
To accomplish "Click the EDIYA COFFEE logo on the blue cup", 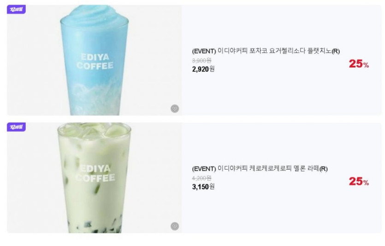I will point(95,61).
